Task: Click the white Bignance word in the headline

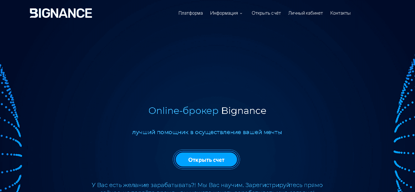Action: [244, 111]
